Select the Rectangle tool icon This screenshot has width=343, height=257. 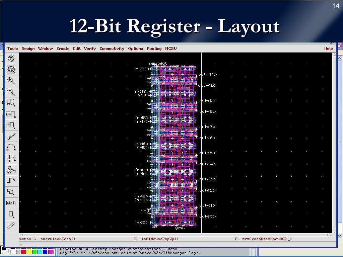pos(11,214)
